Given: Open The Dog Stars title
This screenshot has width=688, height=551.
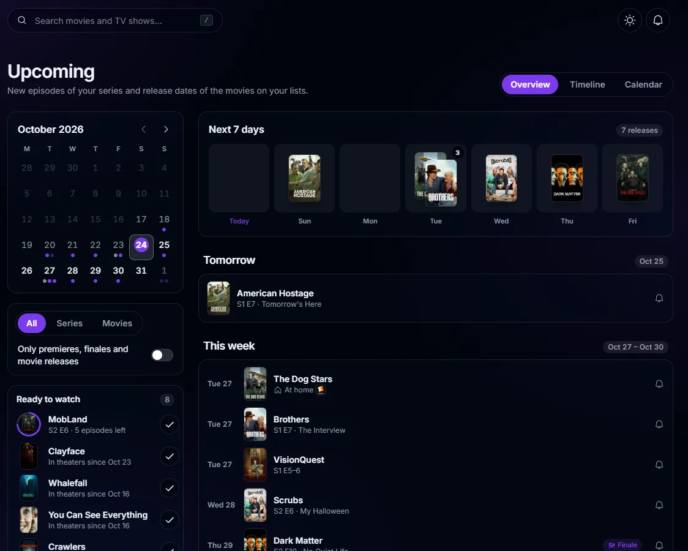Looking at the screenshot, I should (303, 378).
